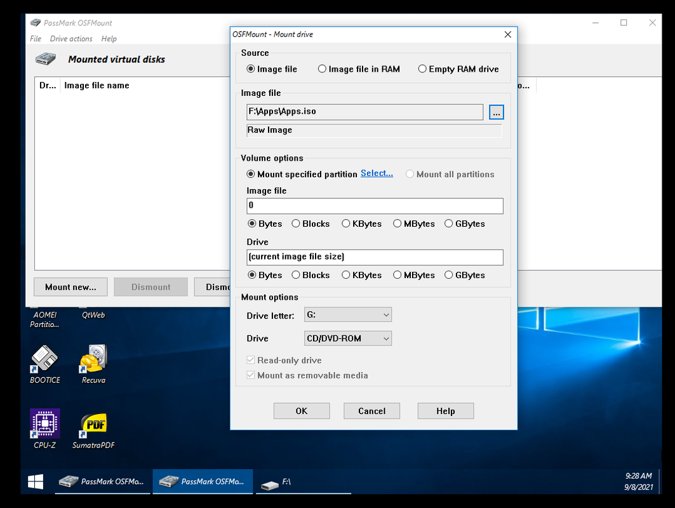Close the Mount drive dialog
Image resolution: width=675 pixels, height=508 pixels.
click(x=508, y=34)
